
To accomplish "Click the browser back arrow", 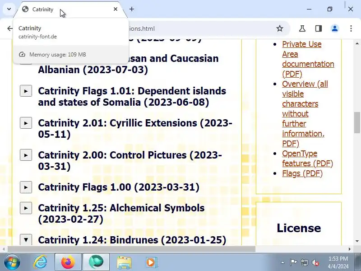I will [9, 28].
